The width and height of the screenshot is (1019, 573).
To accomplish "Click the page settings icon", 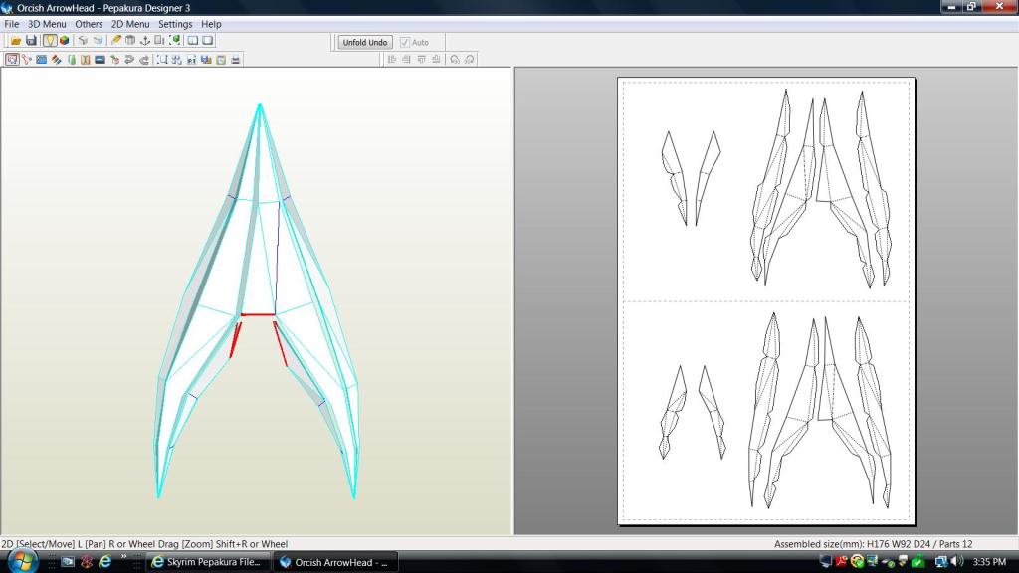I will (221, 59).
